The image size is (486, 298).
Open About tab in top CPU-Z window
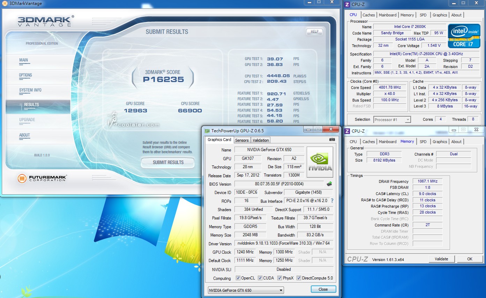coord(456,15)
